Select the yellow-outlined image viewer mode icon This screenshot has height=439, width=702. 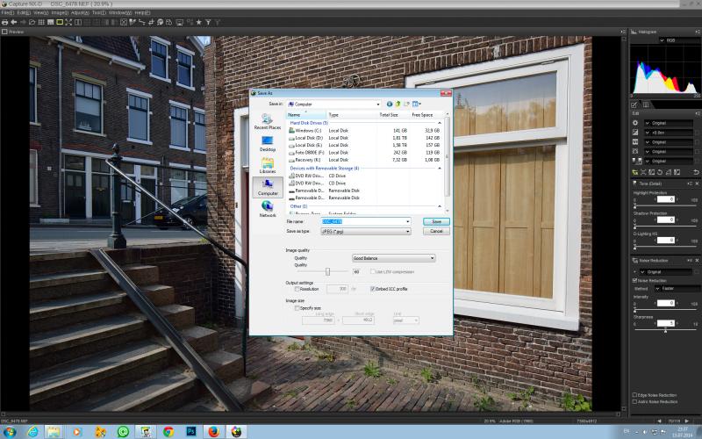60,22
